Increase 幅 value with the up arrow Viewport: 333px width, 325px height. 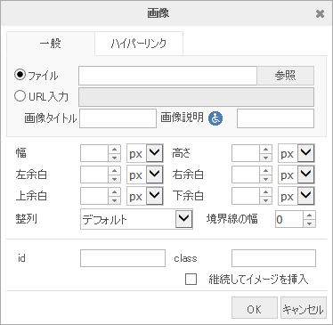pos(114,150)
